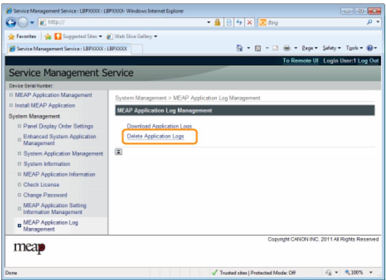This screenshot has height=280, width=386.
Task: Click Trusted sites security zone in status bar
Action: coord(253,272)
